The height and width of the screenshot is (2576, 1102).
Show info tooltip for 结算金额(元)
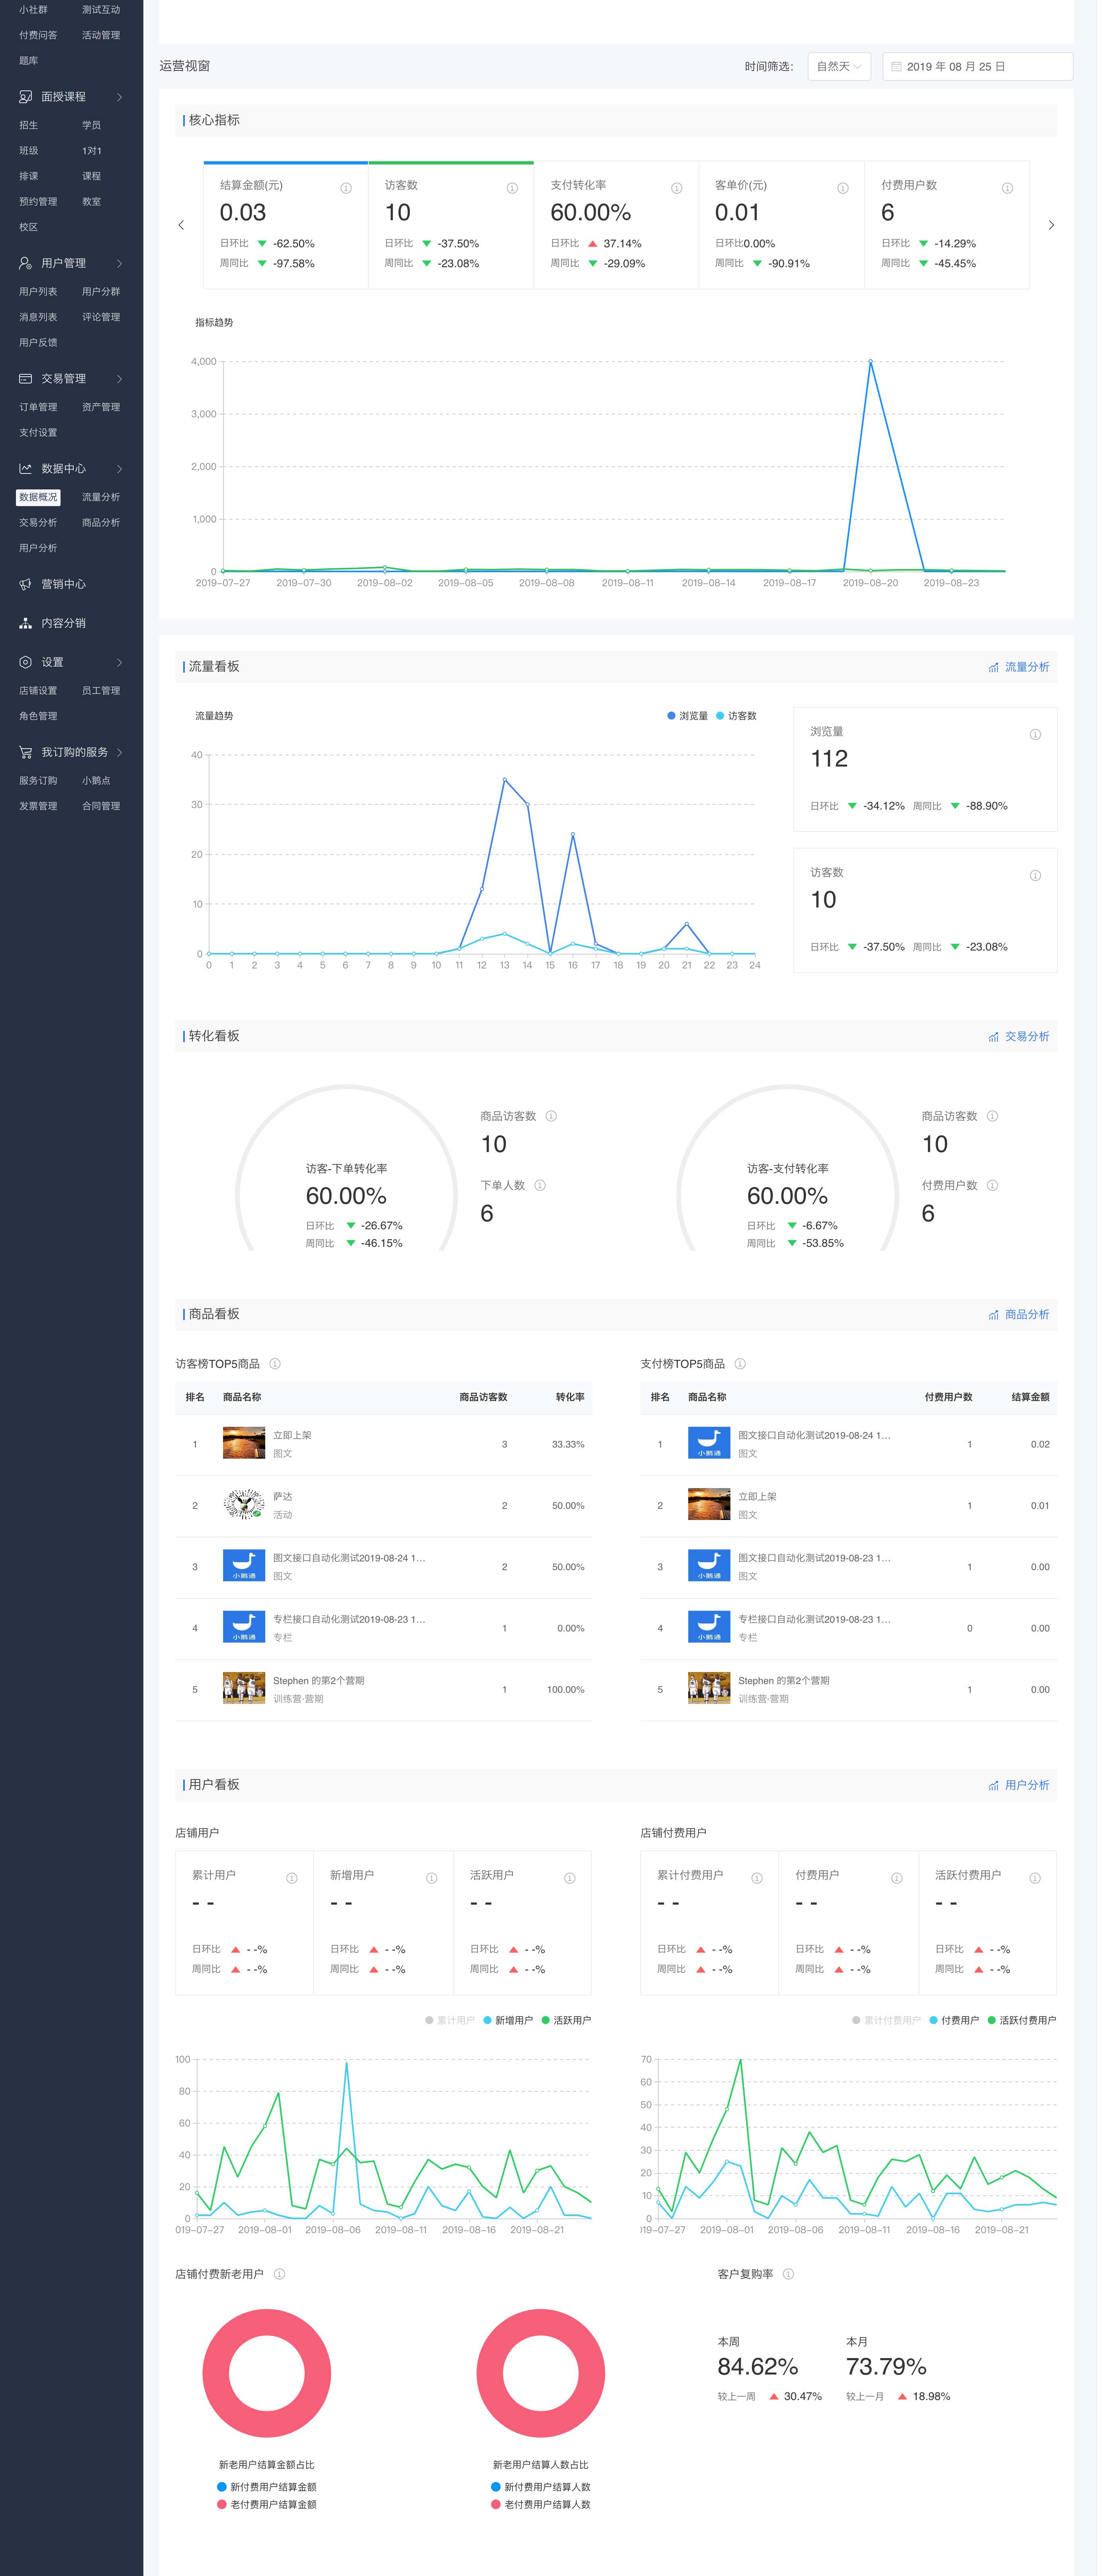point(347,188)
